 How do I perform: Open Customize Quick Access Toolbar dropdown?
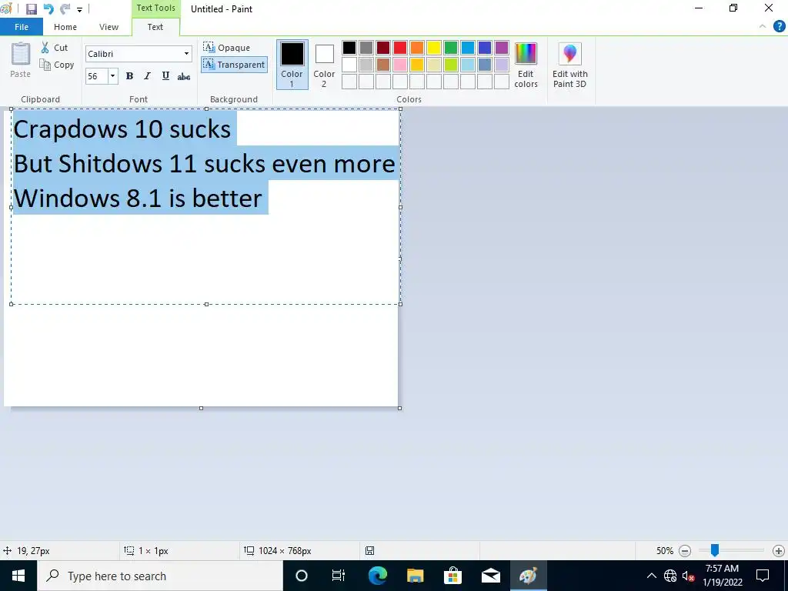coord(79,9)
